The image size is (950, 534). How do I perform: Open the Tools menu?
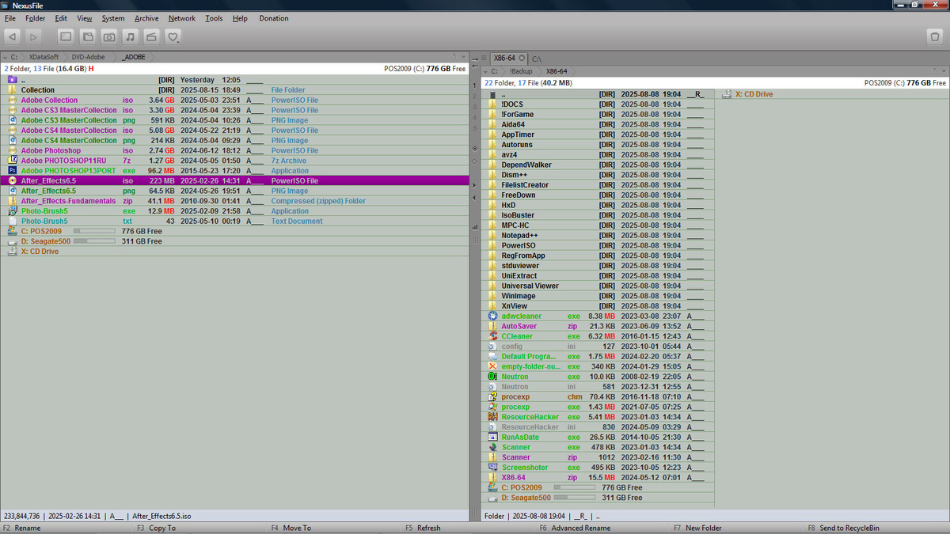click(214, 18)
